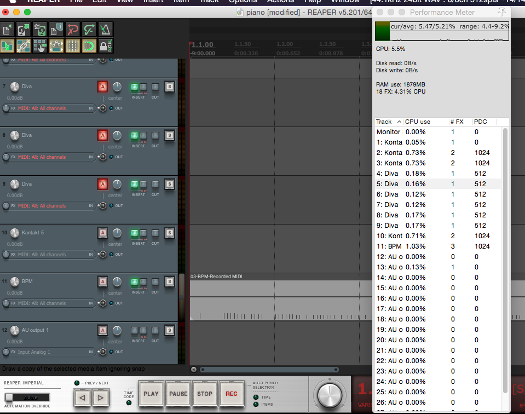Disarm record on track 7 Diva
Viewport: 525px width, 414px height.
pos(103,87)
